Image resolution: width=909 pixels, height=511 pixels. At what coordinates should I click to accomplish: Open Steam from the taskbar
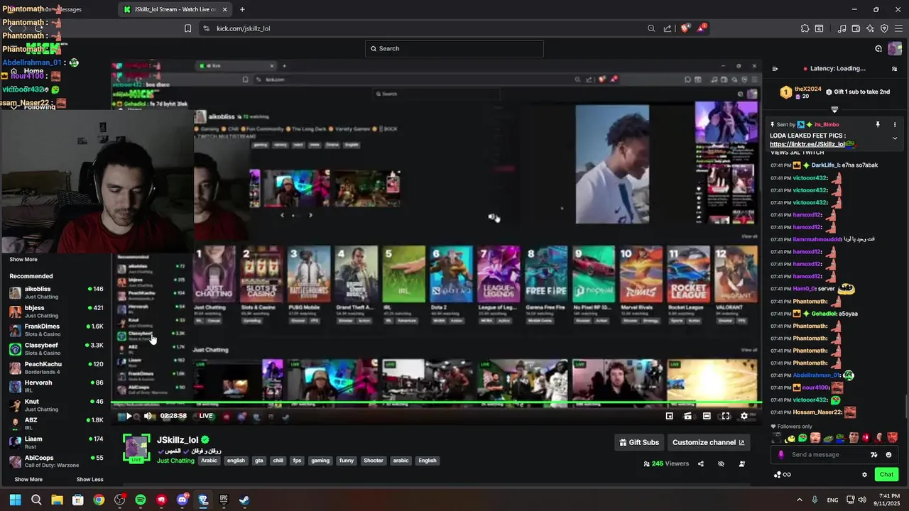click(x=244, y=500)
